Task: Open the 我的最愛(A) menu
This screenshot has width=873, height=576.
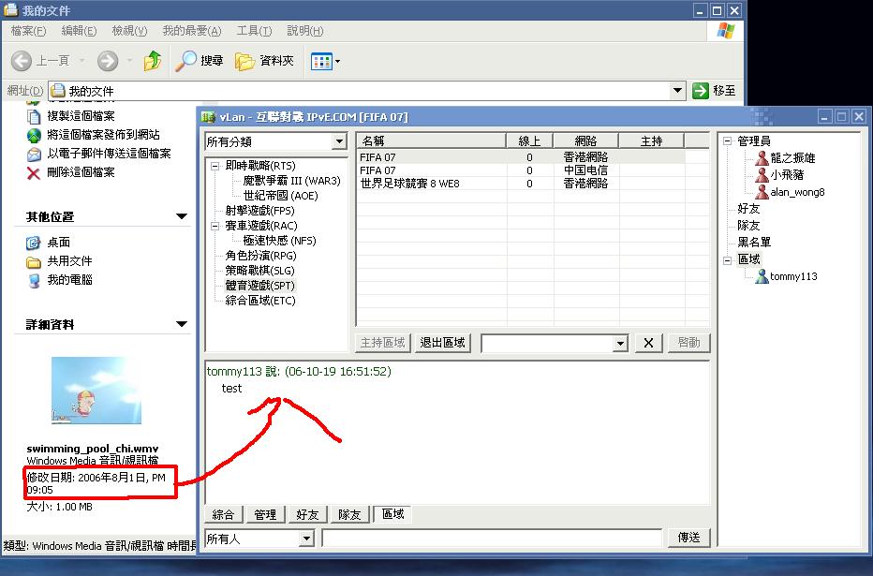Action: pyautogui.click(x=191, y=31)
